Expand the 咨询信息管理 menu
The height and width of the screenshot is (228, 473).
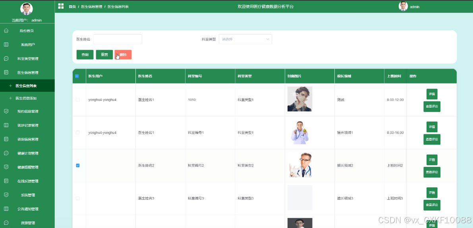pyautogui.click(x=27, y=139)
